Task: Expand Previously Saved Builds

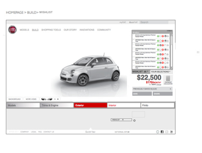Action: [x=152, y=89]
